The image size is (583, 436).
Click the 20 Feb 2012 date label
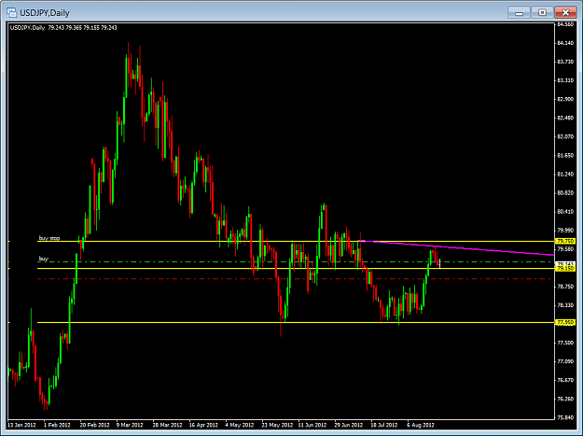coord(94,425)
